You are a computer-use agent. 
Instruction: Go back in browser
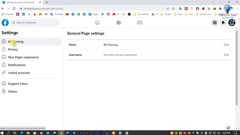click(3, 9)
